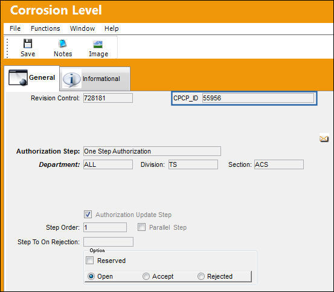Select the General tab
334x292 pixels.
pyautogui.click(x=32, y=78)
